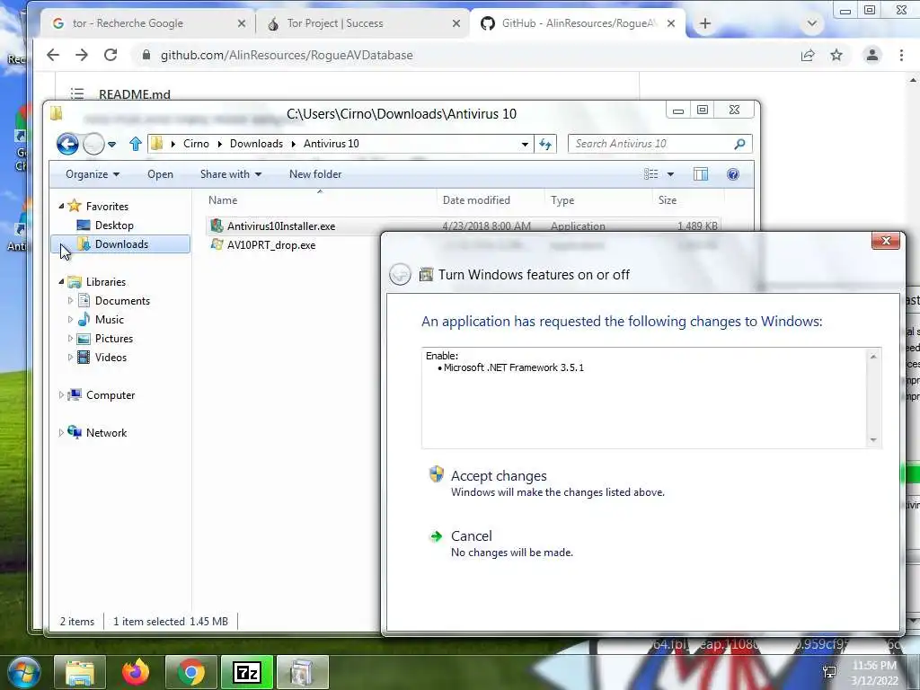Select AV10PRT_drop.exe file
920x690 pixels.
click(x=271, y=244)
